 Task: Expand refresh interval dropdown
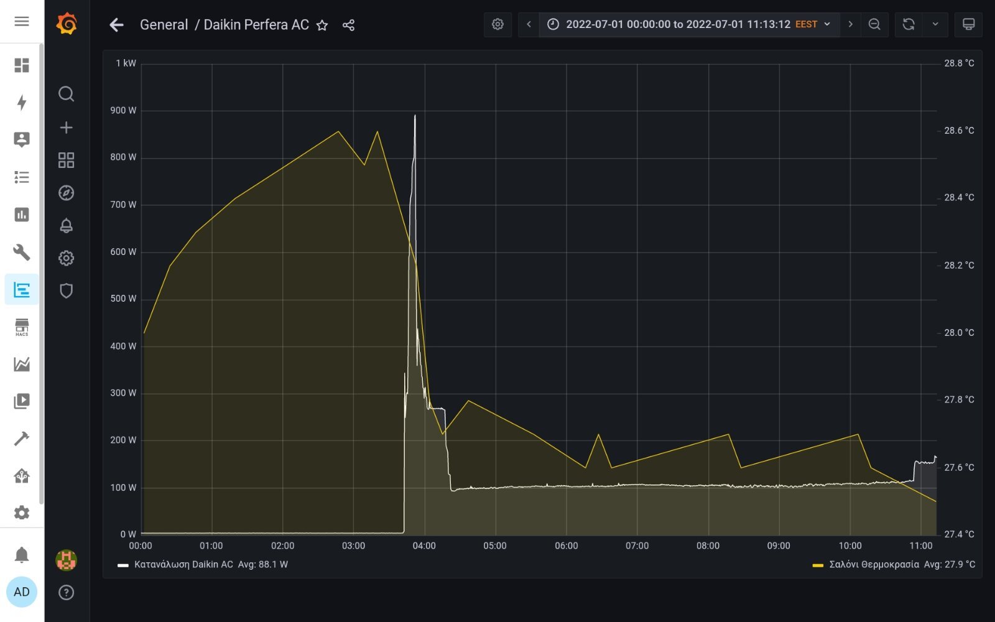[935, 24]
